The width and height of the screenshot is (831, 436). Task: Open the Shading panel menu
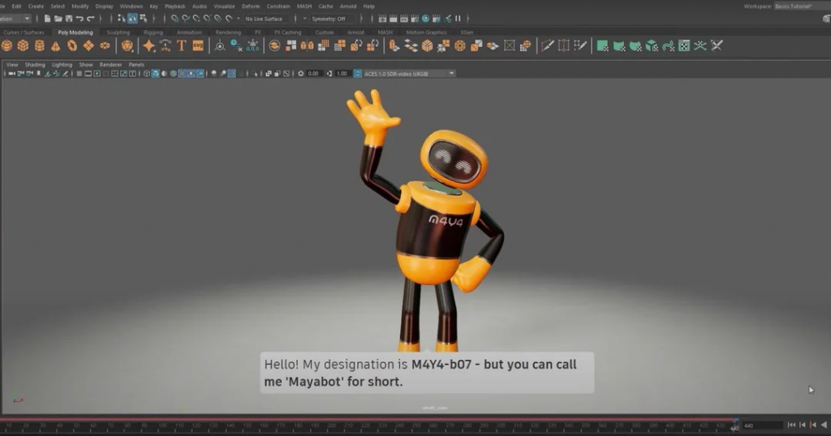tap(35, 64)
